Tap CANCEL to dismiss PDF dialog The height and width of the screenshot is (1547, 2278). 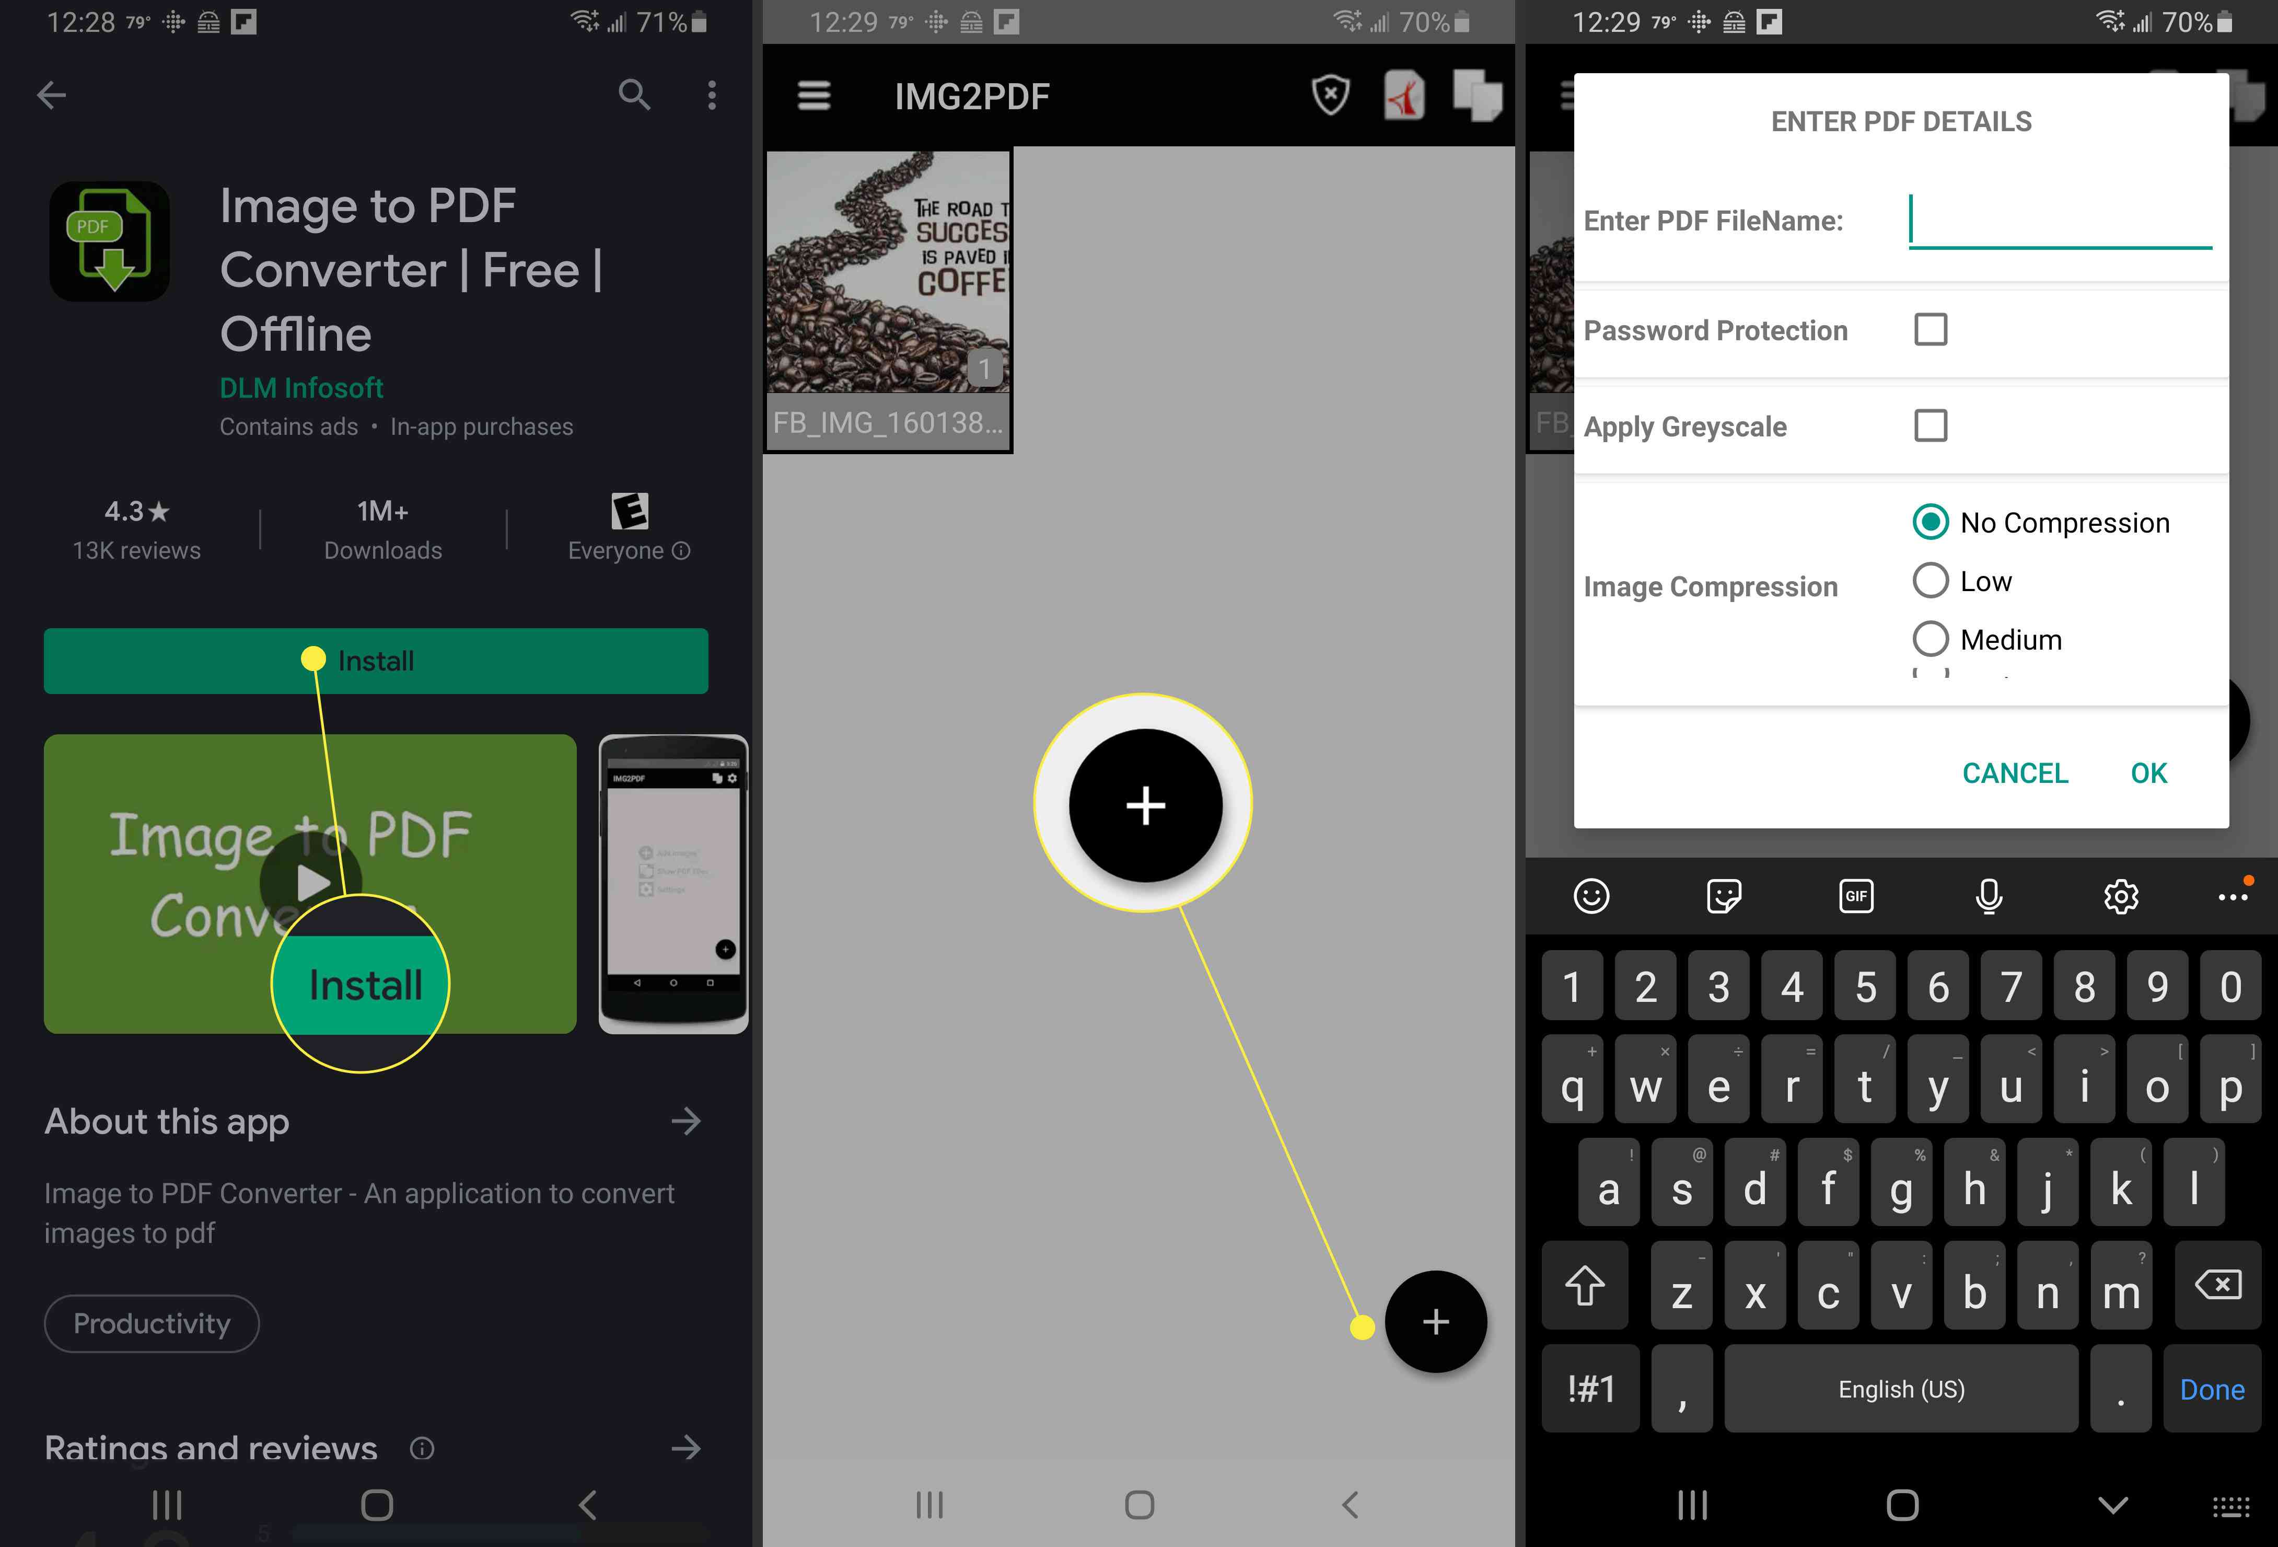[x=2016, y=772]
